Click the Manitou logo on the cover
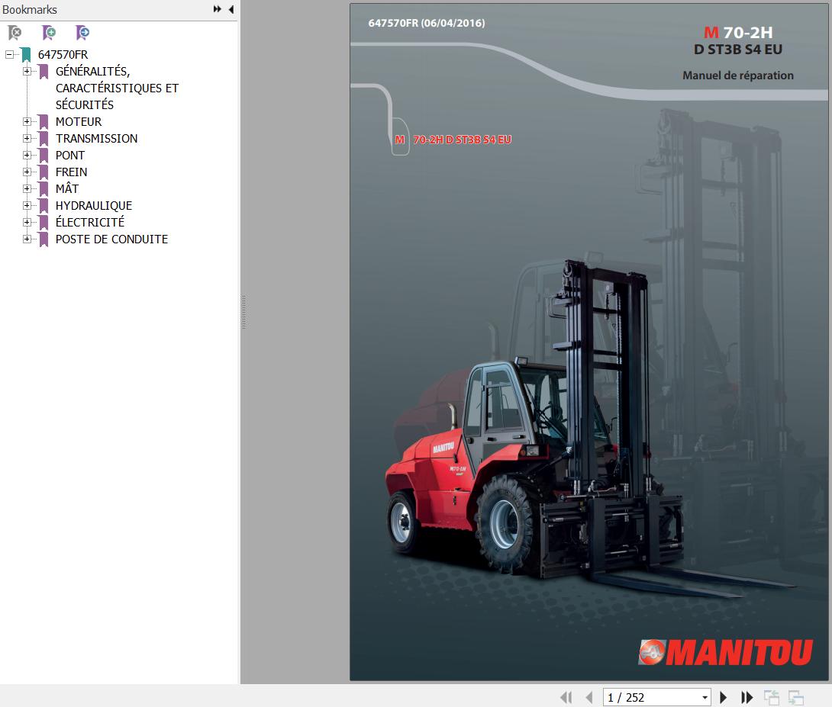Viewport: 832px width, 707px height. pyautogui.click(x=725, y=652)
